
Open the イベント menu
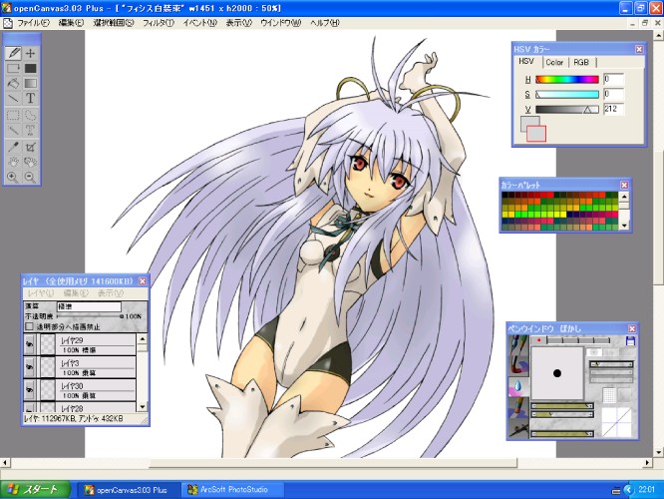coord(199,23)
